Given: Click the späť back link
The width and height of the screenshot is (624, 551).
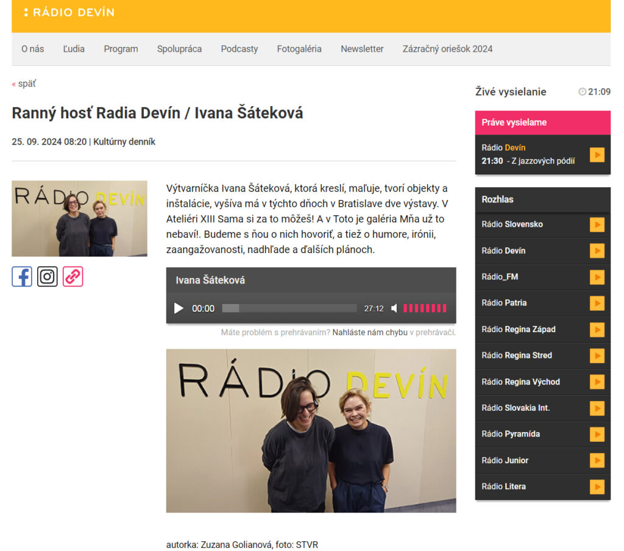Looking at the screenshot, I should [26, 84].
